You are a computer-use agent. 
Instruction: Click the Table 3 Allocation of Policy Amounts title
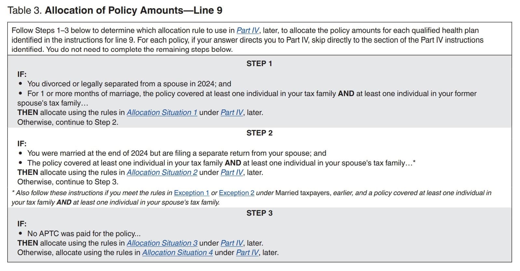click(115, 10)
